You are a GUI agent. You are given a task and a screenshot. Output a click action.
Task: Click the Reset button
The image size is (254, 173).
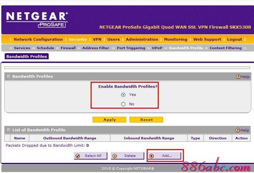pyautogui.click(x=146, y=120)
